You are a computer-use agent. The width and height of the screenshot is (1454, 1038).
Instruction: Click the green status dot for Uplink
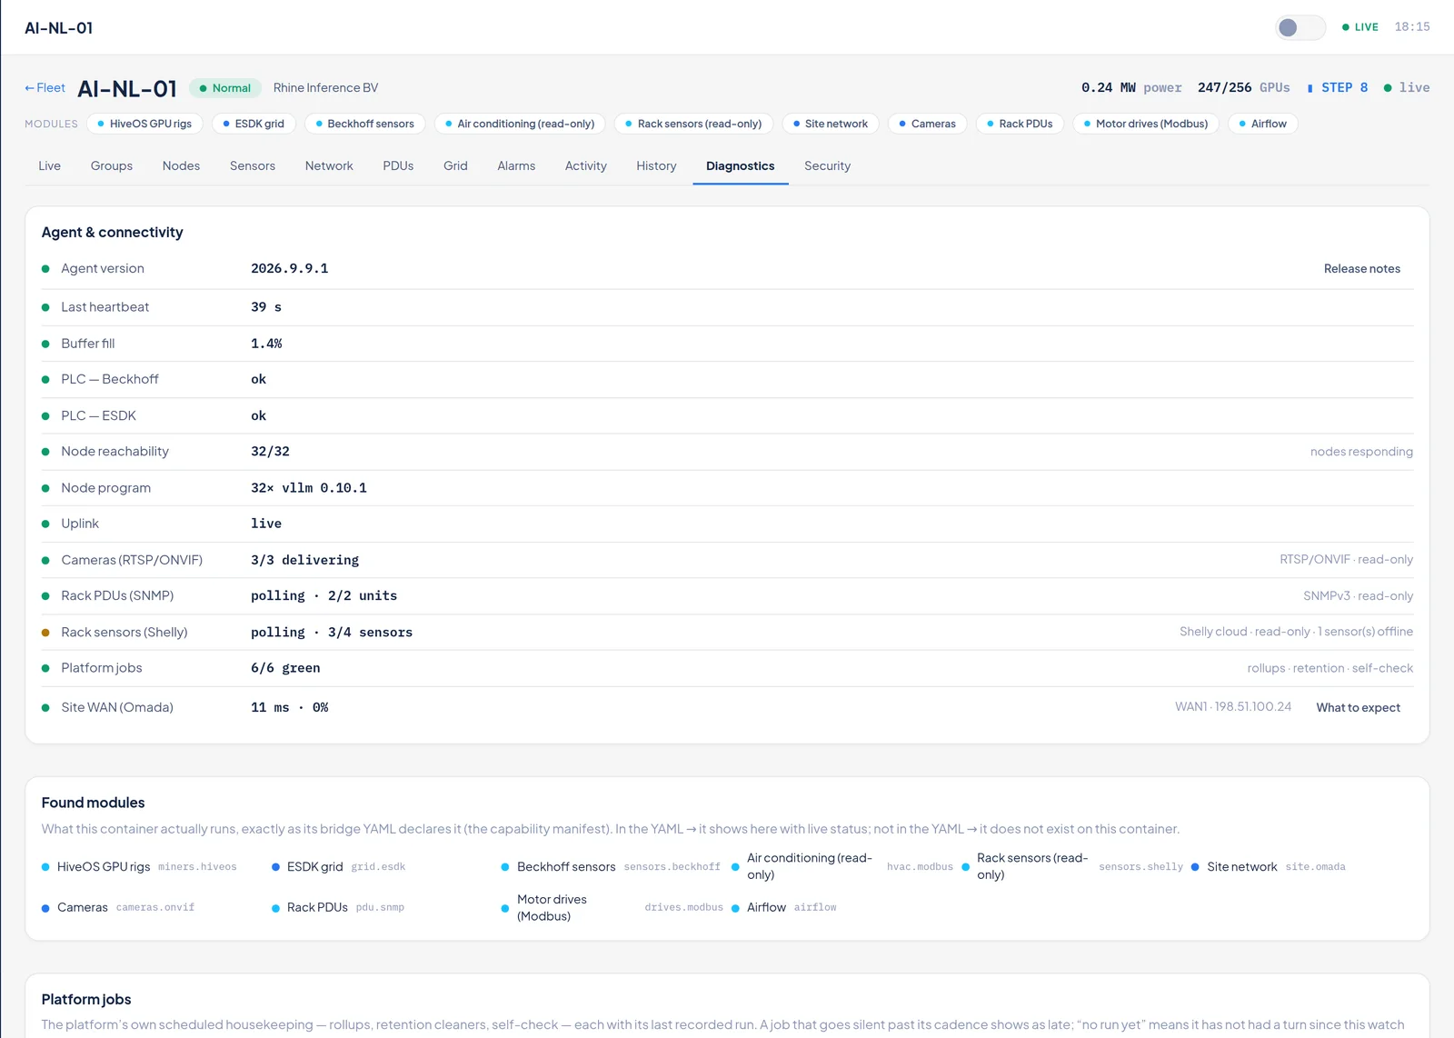(x=45, y=524)
